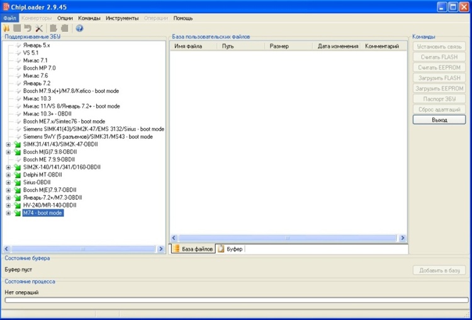
Task: Expand the Январь-7.2+/M7.3-OBDII tree node
Action: point(8,197)
